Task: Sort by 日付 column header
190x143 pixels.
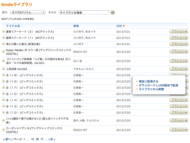Action: 119,26
